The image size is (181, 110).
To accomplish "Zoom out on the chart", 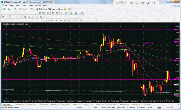I will 57,13.
